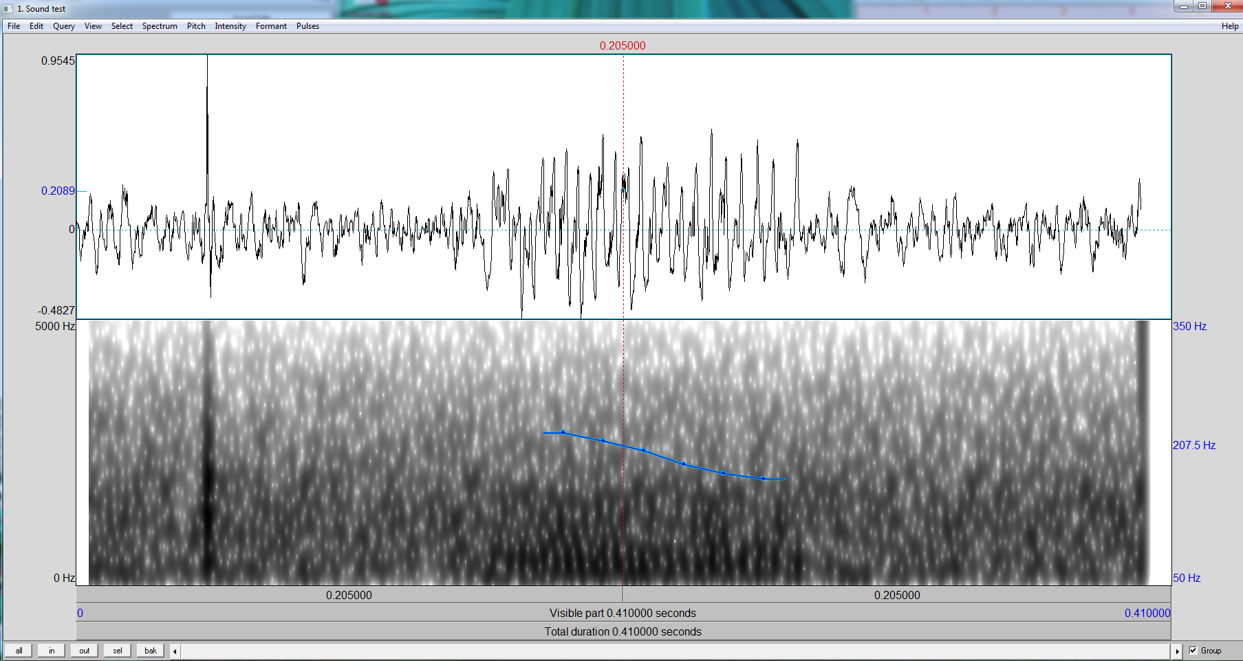The height and width of the screenshot is (661, 1243).
Task: Click the 'sel' zoom button
Action: 118,651
